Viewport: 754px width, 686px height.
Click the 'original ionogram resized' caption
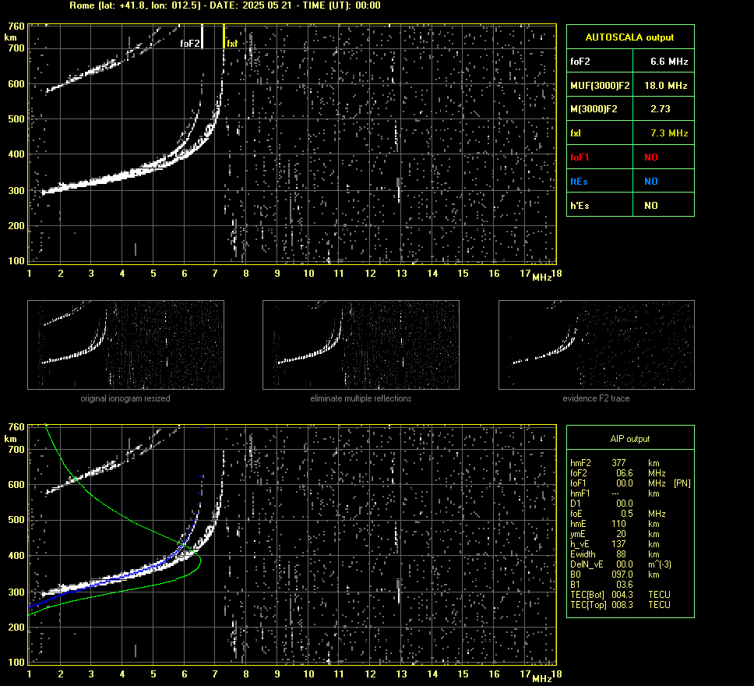(x=125, y=398)
